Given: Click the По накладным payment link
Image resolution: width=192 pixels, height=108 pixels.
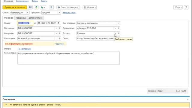Looking at the screenshot, I should pos(24,49).
